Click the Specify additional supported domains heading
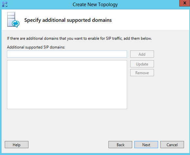Image resolution: width=190 pixels, height=155 pixels. [x=68, y=20]
